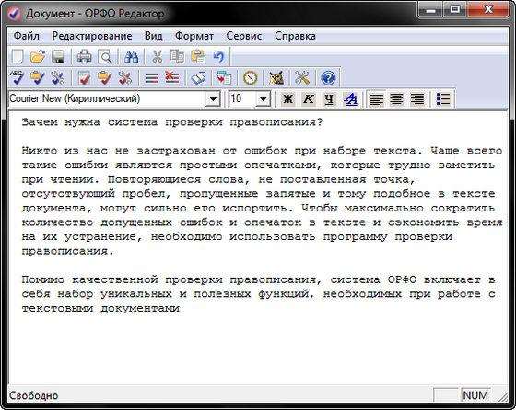
Task: Undo the last action with the blue arrow
Action: (218, 56)
